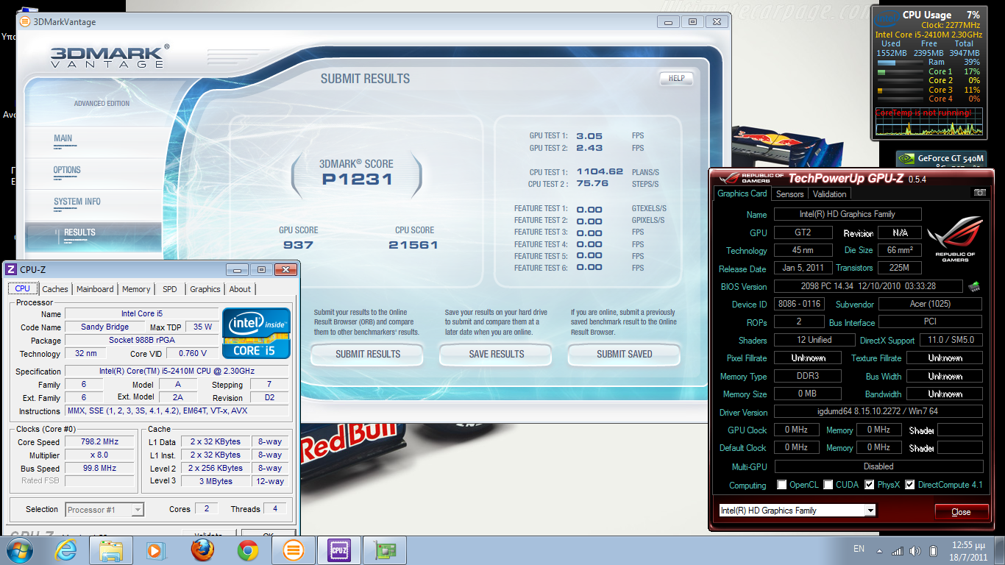This screenshot has height=565, width=1005.
Task: Open the Windows Start menu
Action: pos(20,550)
